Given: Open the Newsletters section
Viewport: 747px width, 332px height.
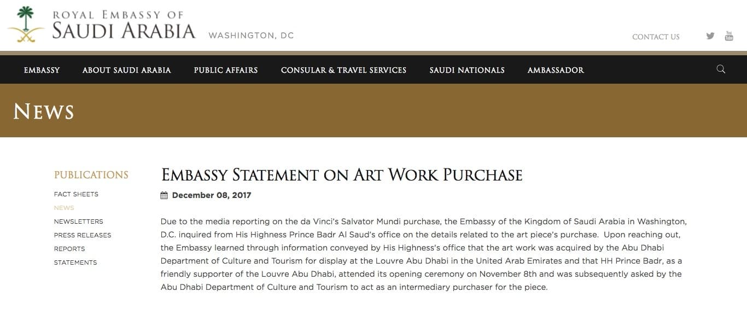Looking at the screenshot, I should point(78,222).
